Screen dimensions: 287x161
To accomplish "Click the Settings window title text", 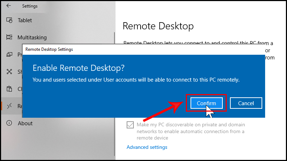I will pos(30,6).
